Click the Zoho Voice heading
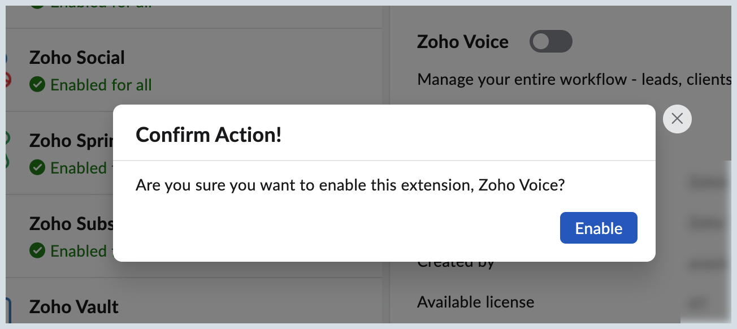This screenshot has height=329, width=737. pyautogui.click(x=463, y=41)
